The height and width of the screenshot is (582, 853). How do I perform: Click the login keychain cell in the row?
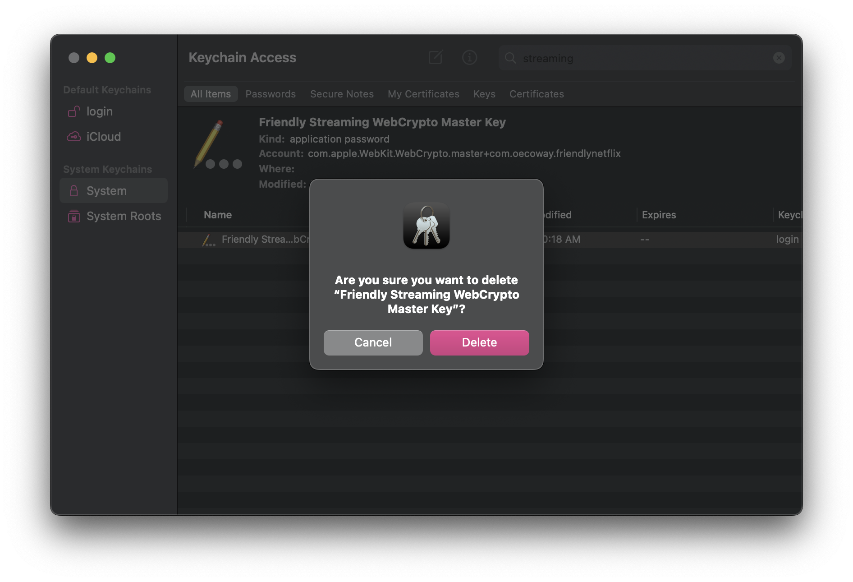click(787, 240)
